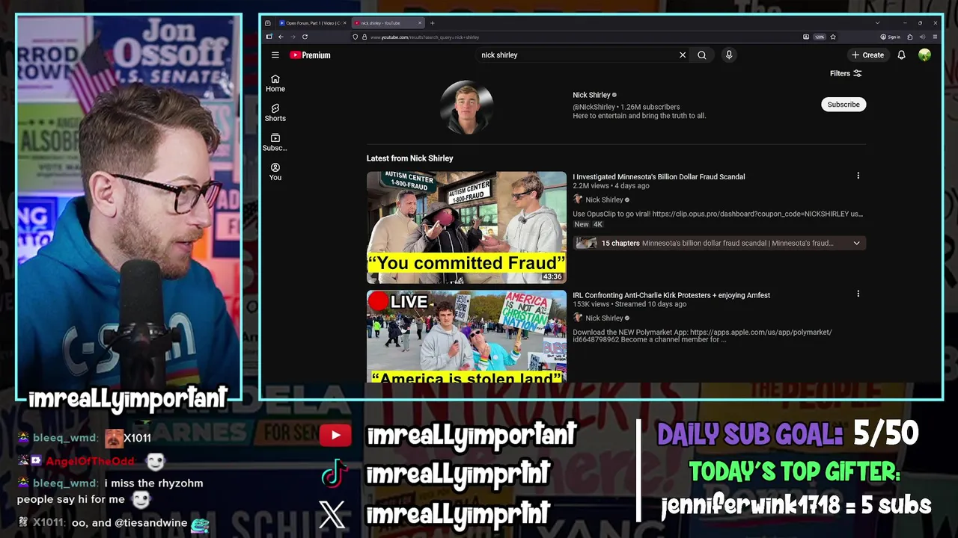Viewport: 958px width, 538px height.
Task: Close the Open Forum tab
Action: 345,23
